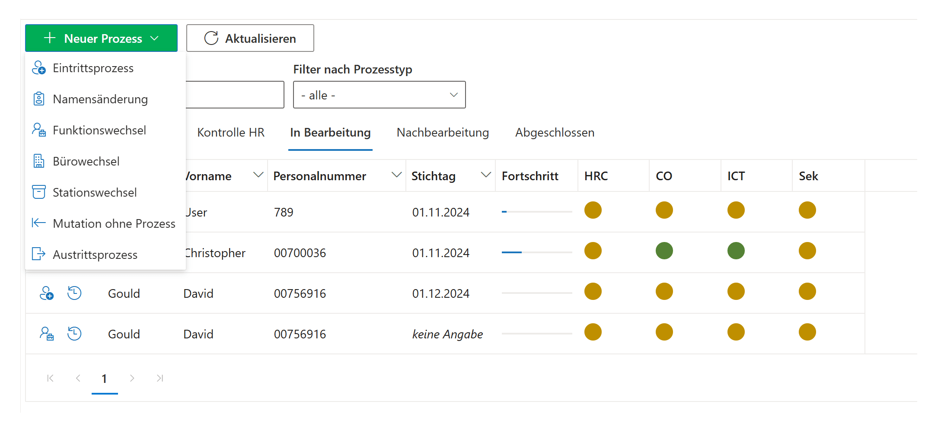Viewport: 941px width, 430px height.
Task: Click the last-page pagination icon
Action: [159, 378]
